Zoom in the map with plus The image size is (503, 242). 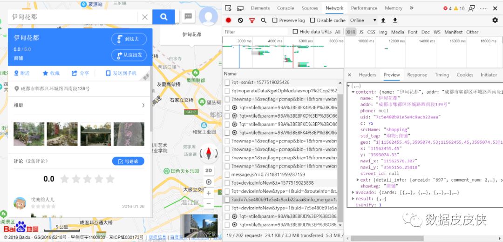tap(209, 193)
